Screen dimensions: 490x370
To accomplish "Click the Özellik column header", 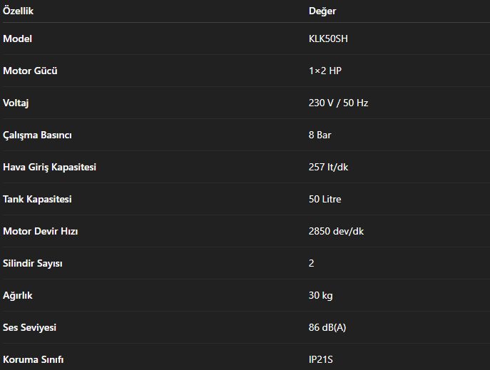I will click(19, 11).
